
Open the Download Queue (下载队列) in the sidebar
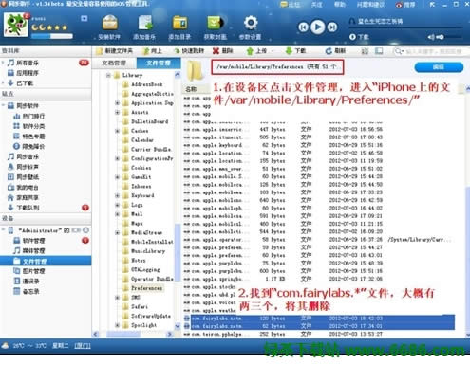click(x=24, y=208)
